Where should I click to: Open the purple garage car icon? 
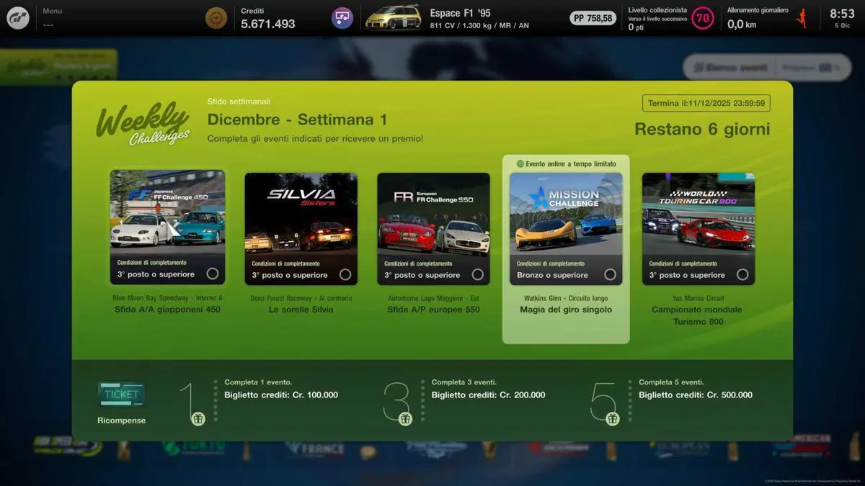(342, 18)
